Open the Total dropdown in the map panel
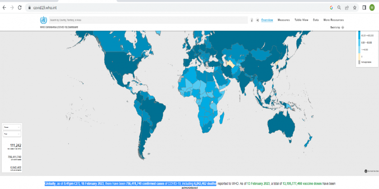The height and width of the screenshot is (189, 379). (12, 134)
